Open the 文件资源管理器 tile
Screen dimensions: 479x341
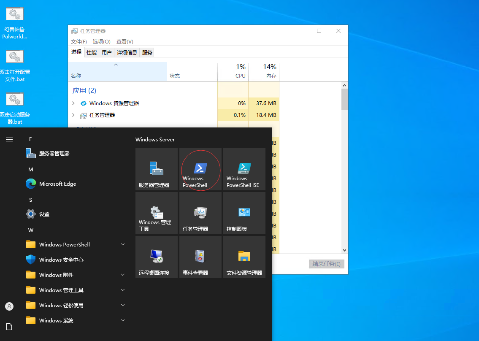tap(244, 257)
